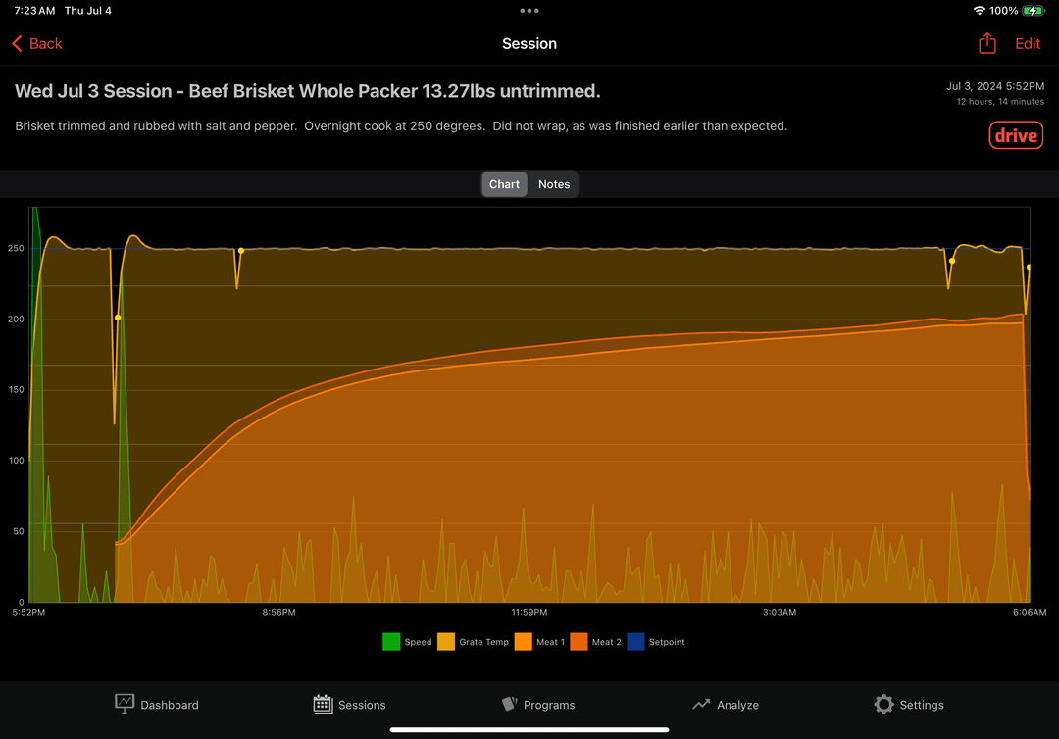Switch to the Notes tab
The image size is (1059, 739).
[554, 184]
